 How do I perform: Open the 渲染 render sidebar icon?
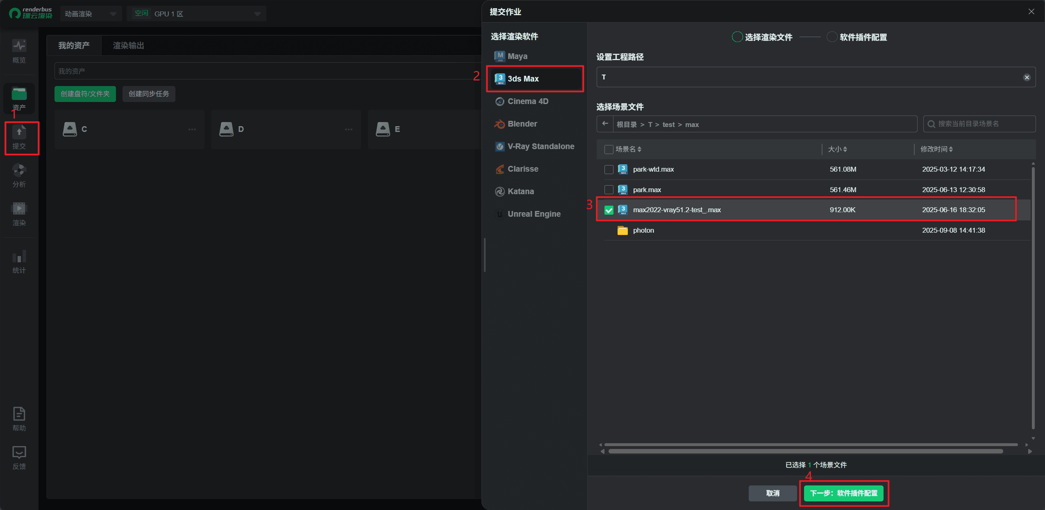pyautogui.click(x=19, y=214)
